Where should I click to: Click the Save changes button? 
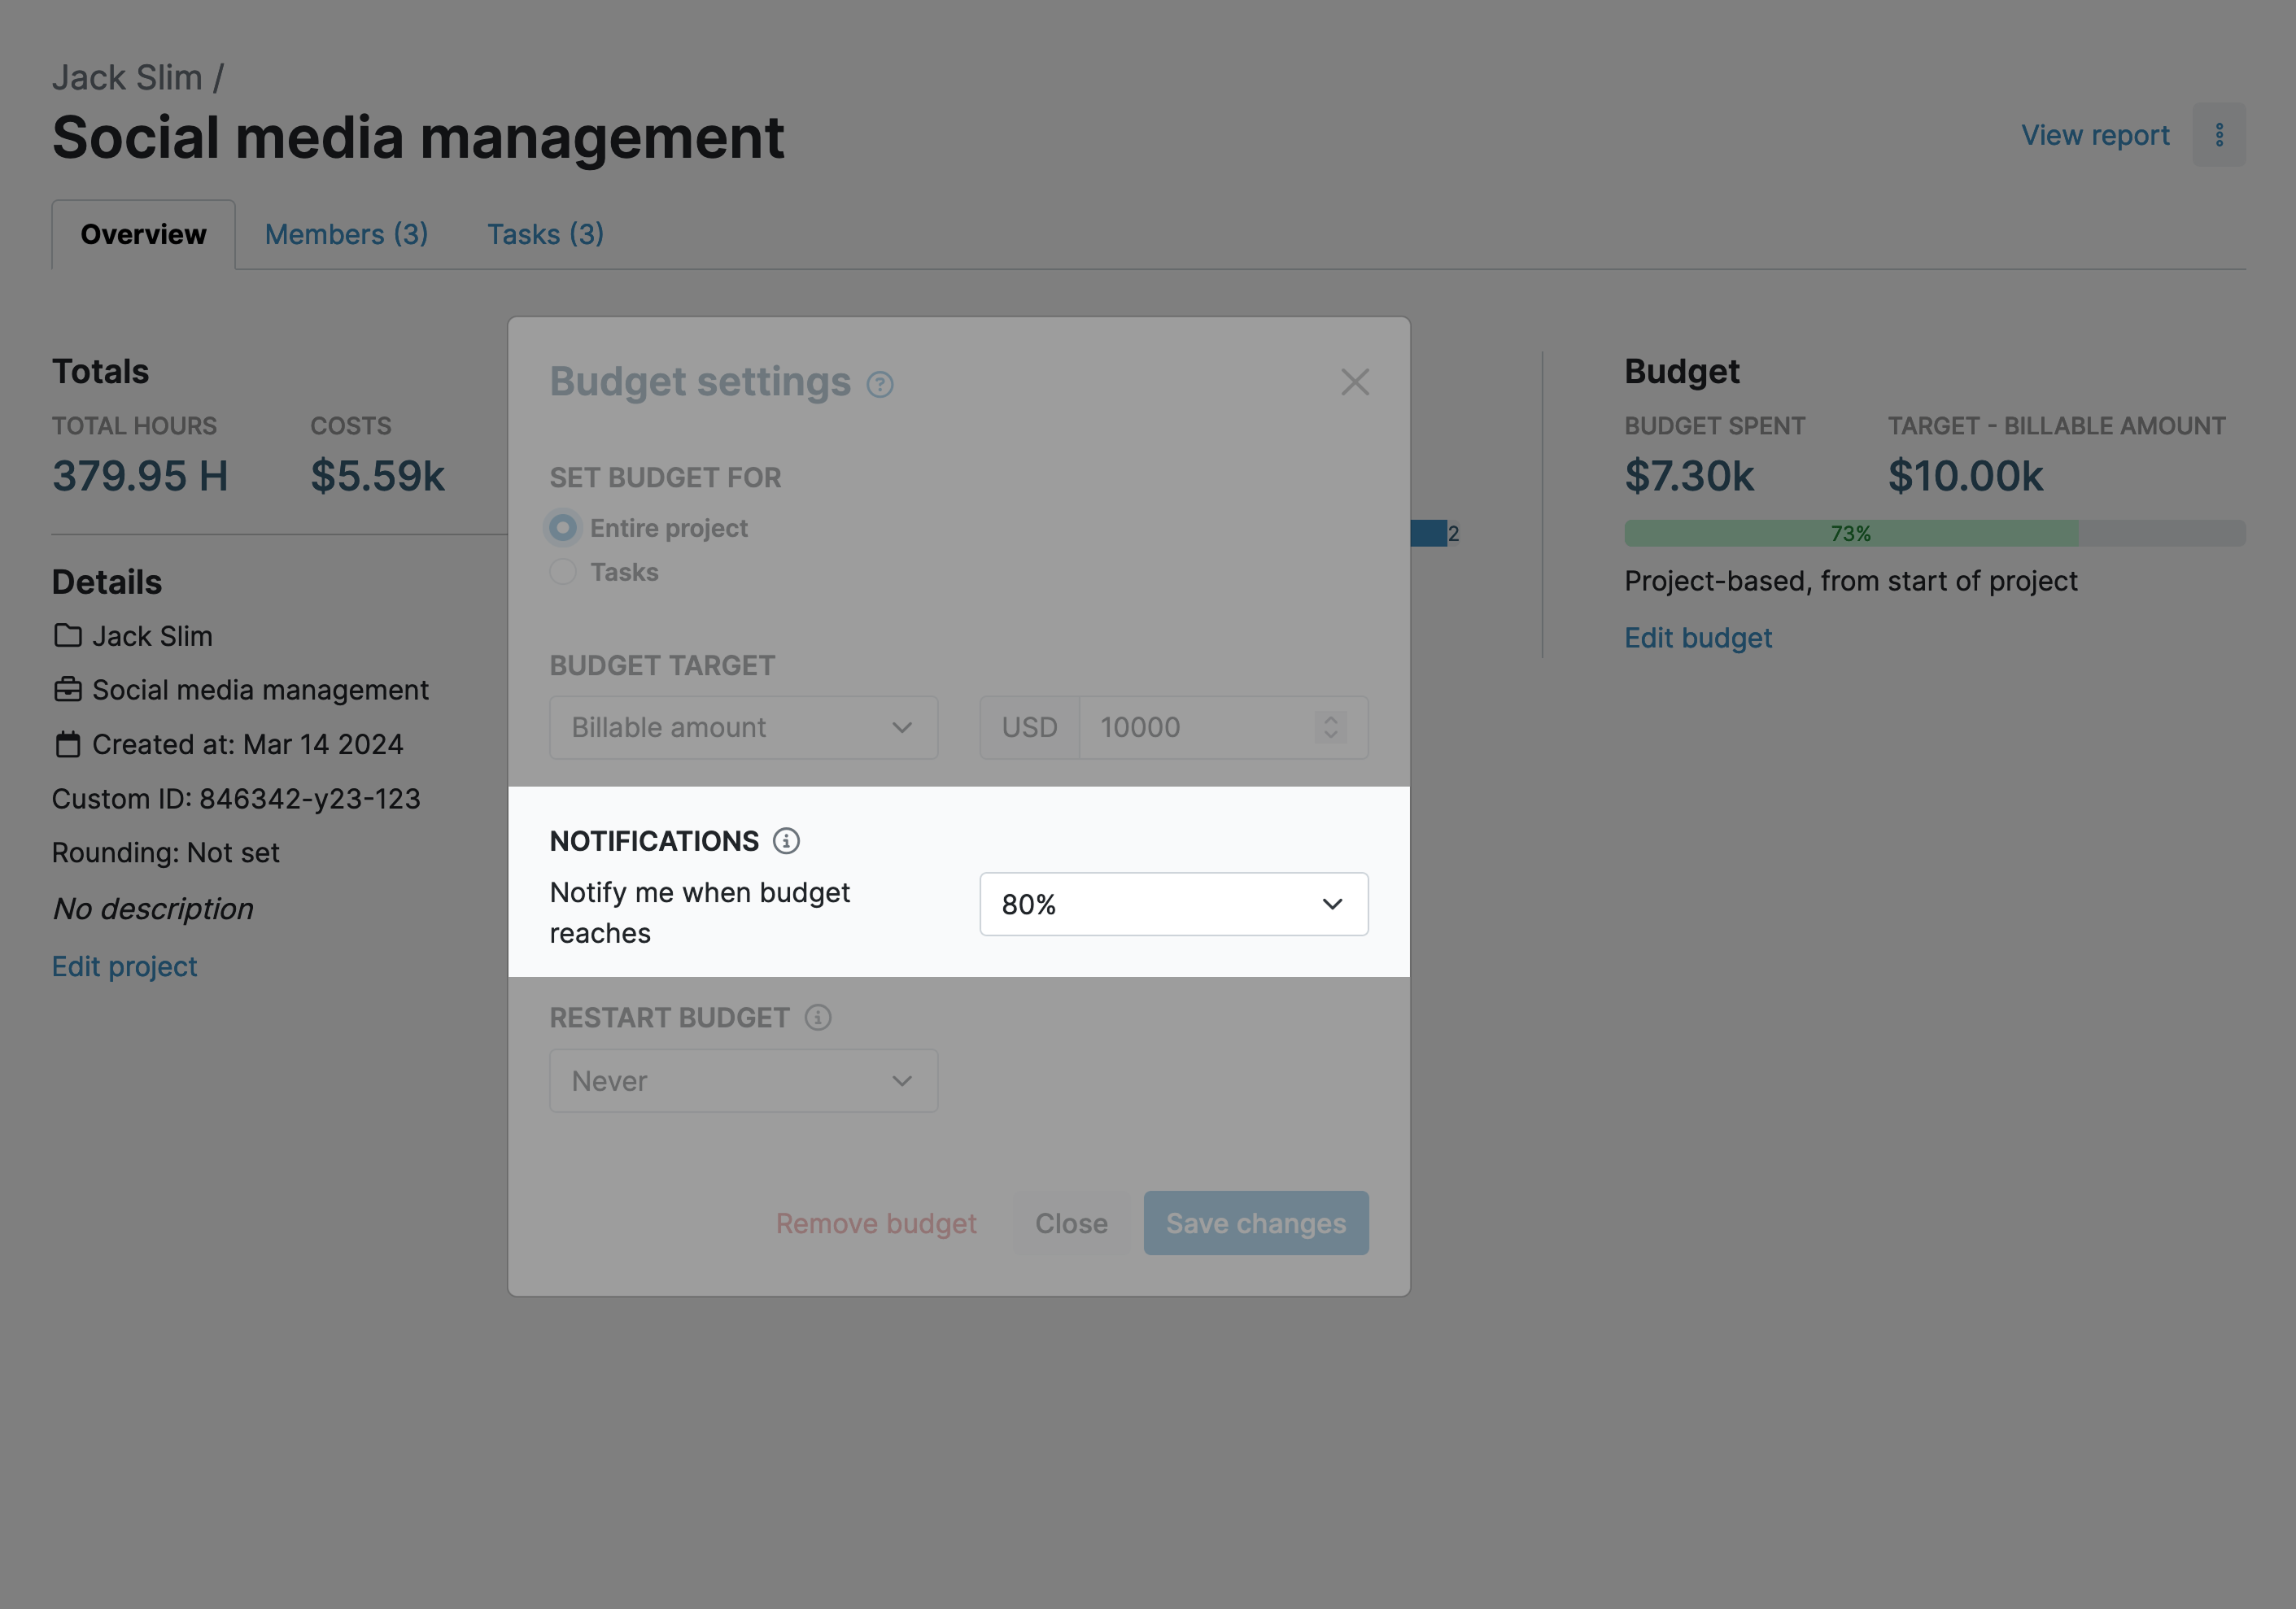click(1255, 1222)
